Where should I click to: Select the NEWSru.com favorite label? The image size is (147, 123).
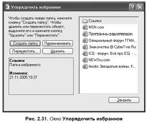click(99, 60)
